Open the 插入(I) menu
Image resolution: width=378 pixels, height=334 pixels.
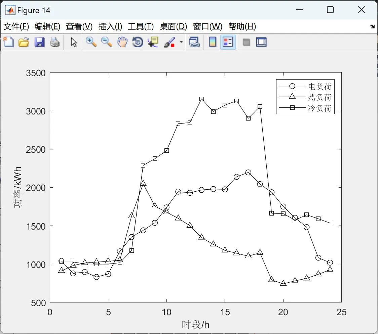(x=110, y=27)
